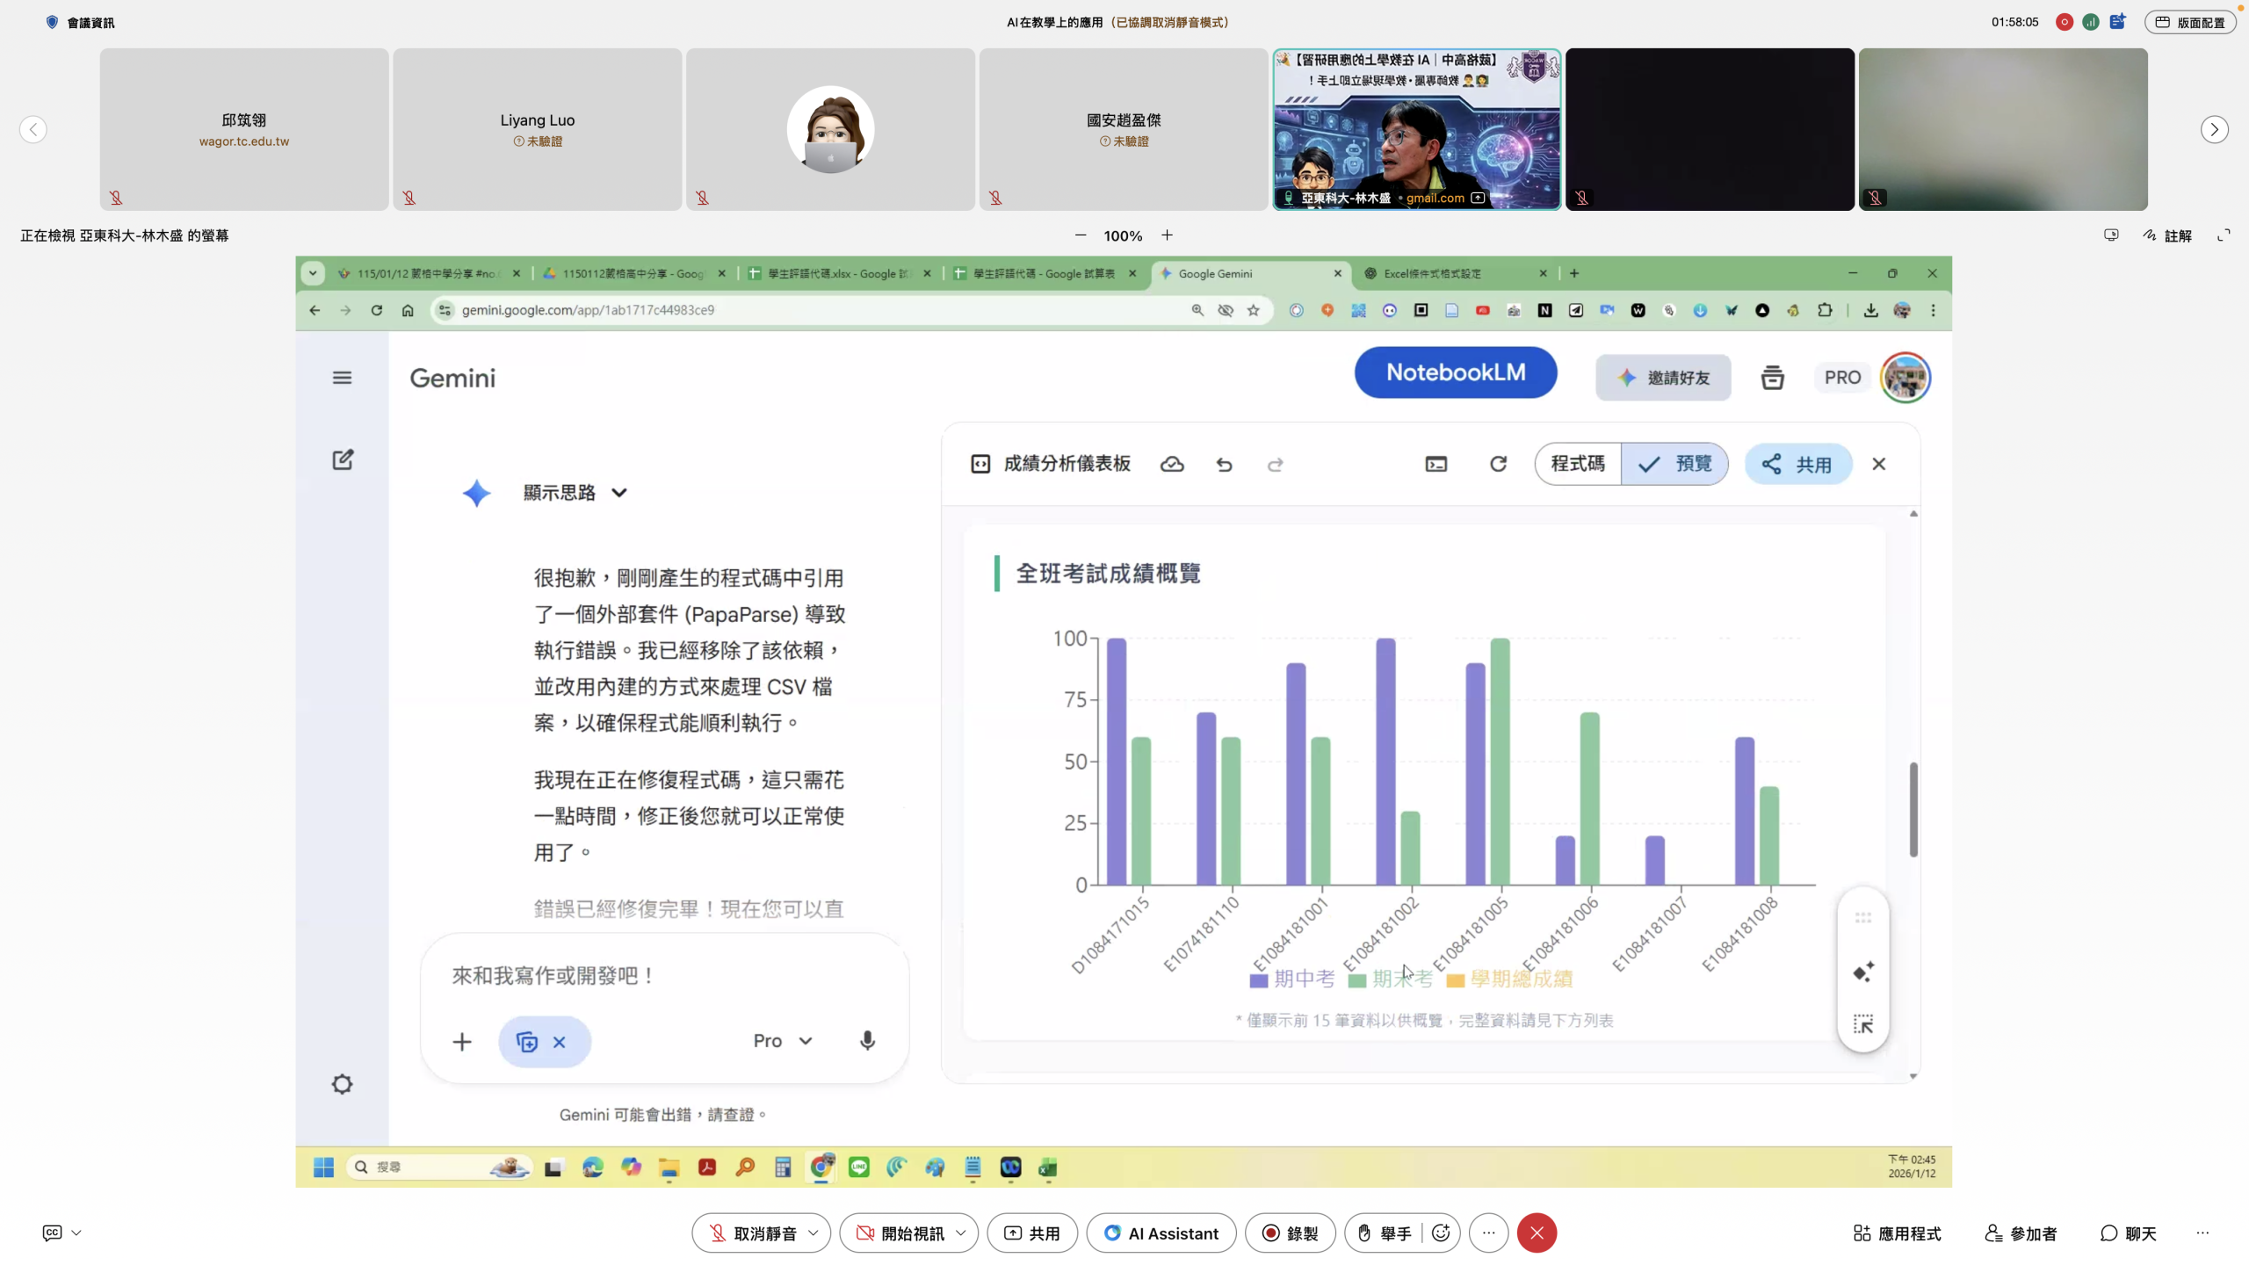The width and height of the screenshot is (2249, 1265).
Task: Open the 聊天 chat panel
Action: 2128,1233
